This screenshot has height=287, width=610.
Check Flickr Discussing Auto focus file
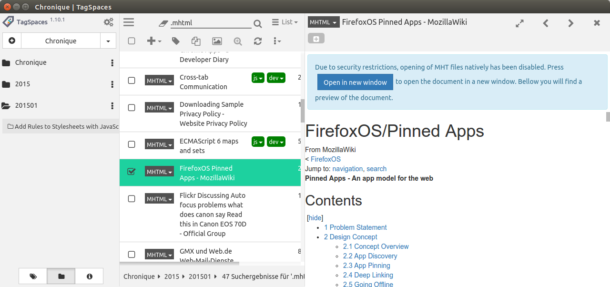click(x=132, y=199)
